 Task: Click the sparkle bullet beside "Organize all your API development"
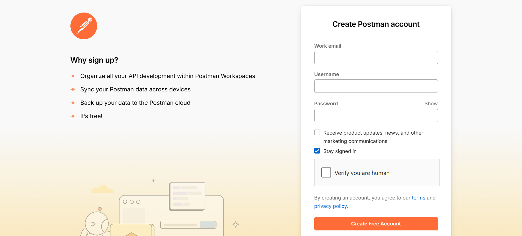click(73, 76)
